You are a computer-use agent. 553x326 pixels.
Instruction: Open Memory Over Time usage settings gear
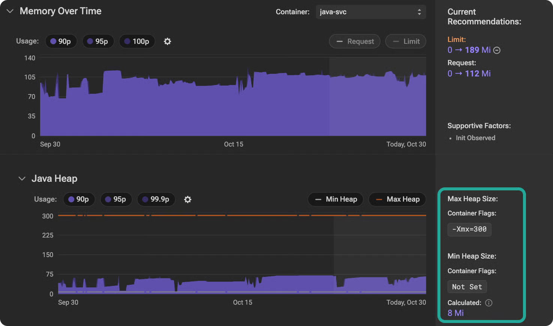coord(167,41)
